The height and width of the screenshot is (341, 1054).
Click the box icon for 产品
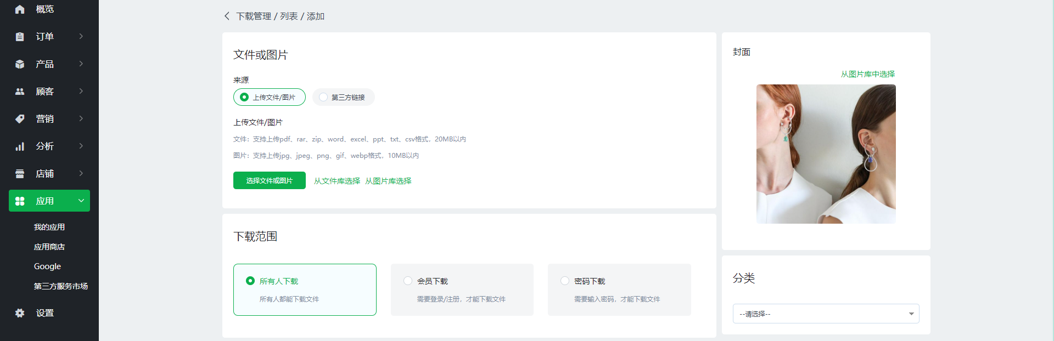coord(20,64)
